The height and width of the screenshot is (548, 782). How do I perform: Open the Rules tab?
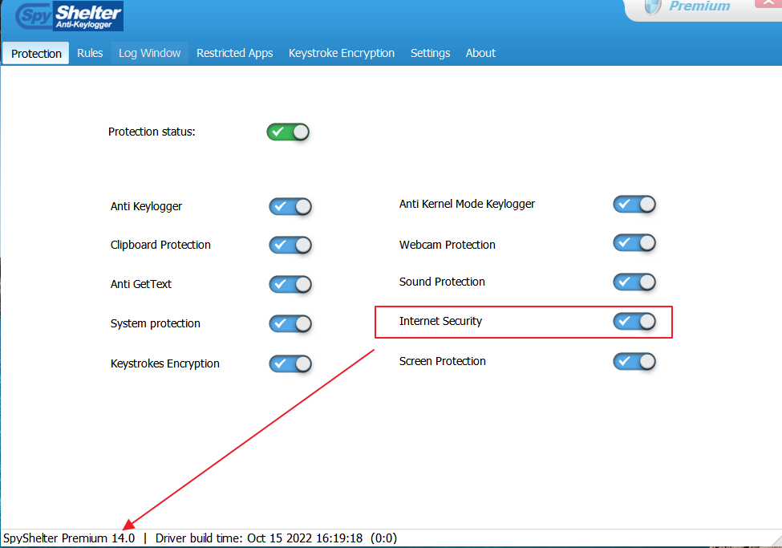tap(90, 53)
